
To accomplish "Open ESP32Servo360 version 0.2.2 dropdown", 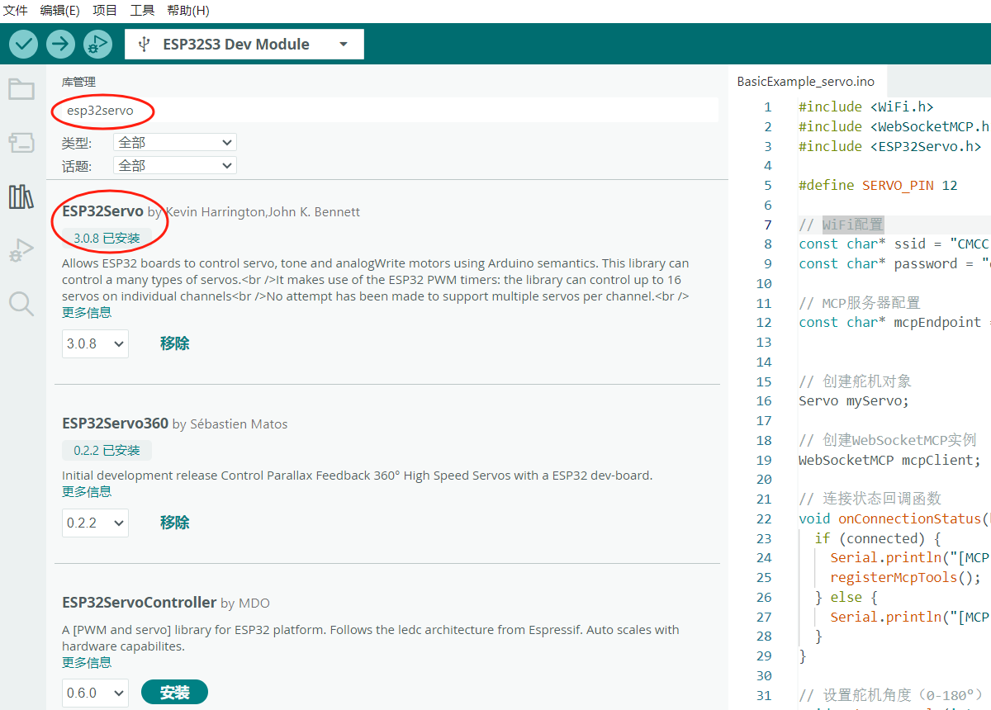I will (x=95, y=523).
